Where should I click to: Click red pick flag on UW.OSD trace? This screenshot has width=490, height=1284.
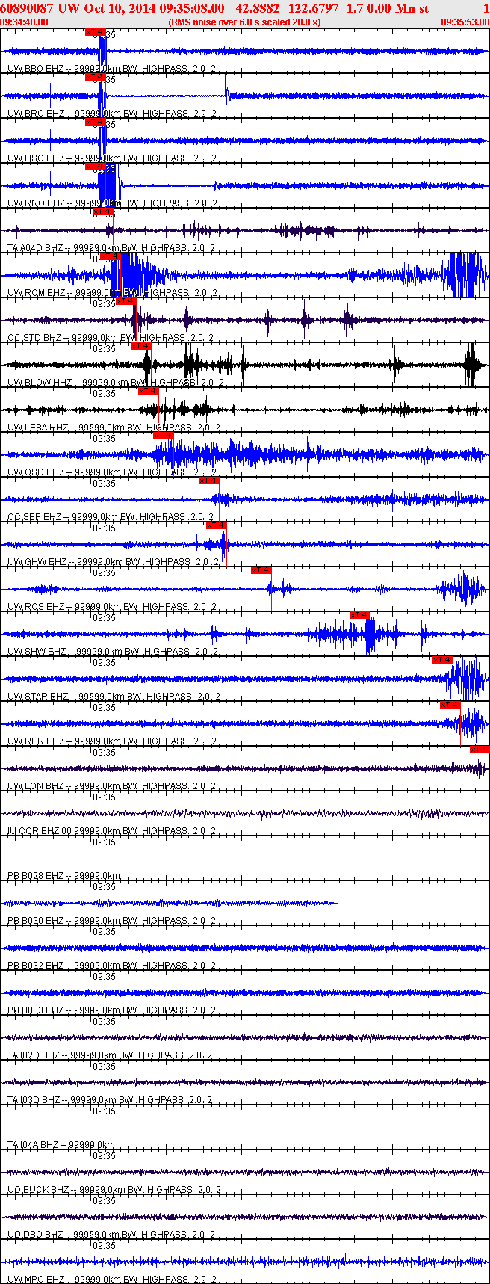[x=163, y=436]
